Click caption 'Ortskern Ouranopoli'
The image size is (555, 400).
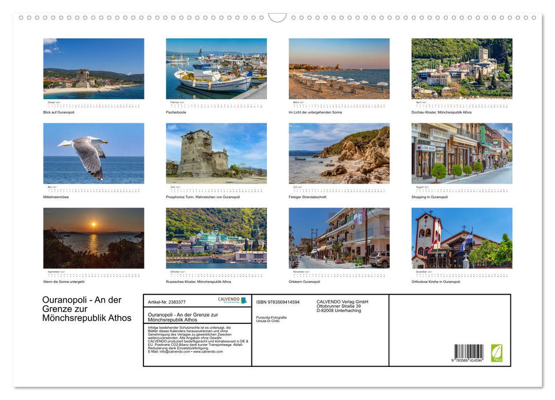tap(305, 282)
